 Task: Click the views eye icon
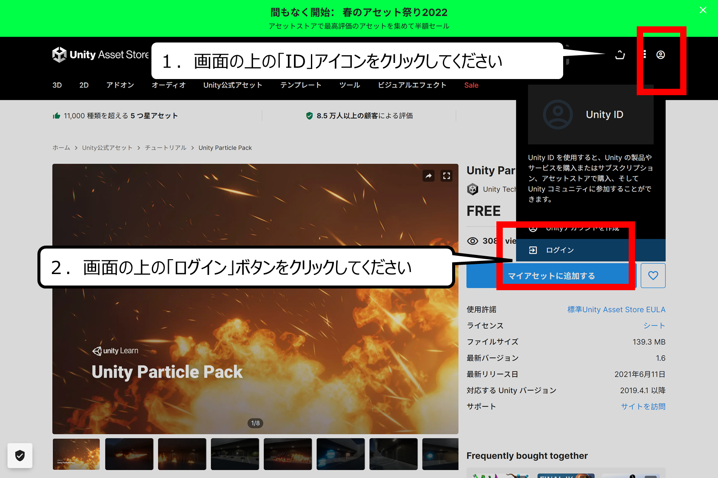tap(473, 241)
